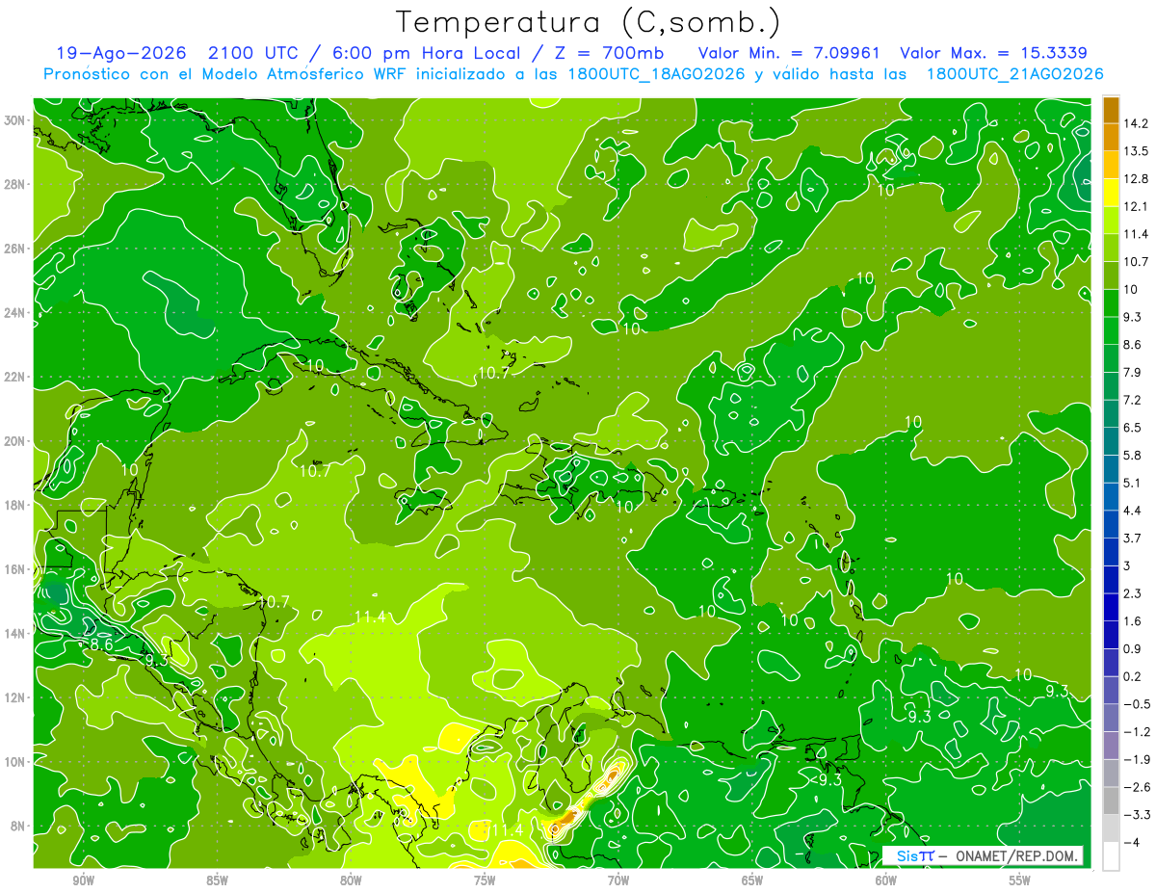
Task: Click the colorbar label "5.1"
Action: coord(1132,483)
